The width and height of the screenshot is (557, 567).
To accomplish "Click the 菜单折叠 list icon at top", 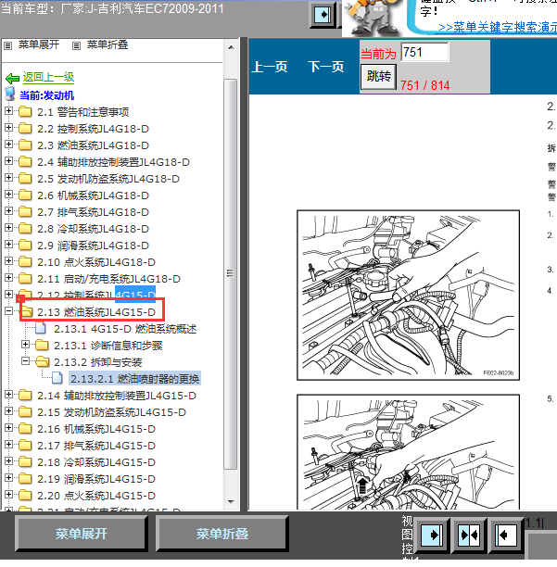I will 76,46.
